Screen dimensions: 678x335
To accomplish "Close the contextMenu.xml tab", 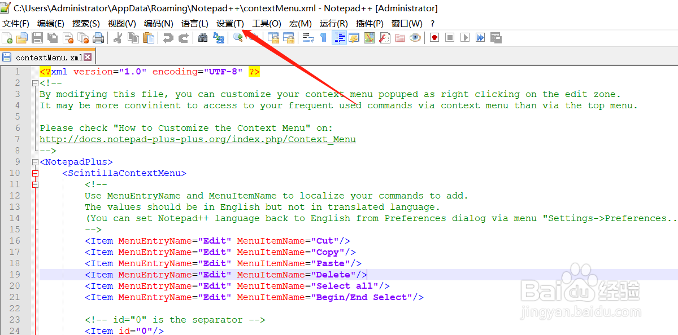I will point(88,57).
